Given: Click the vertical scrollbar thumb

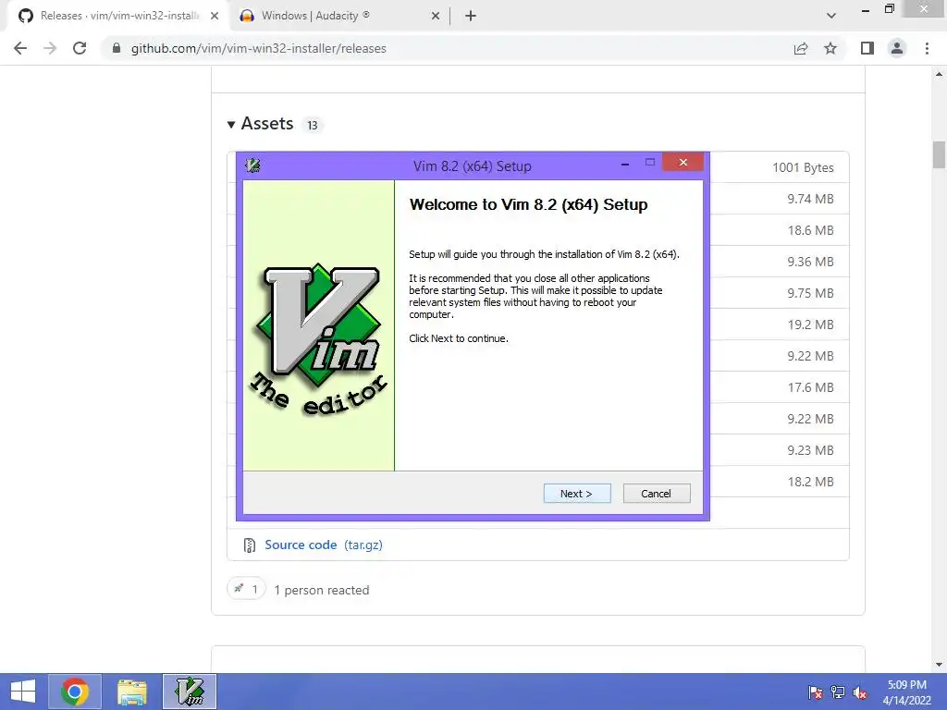Looking at the screenshot, I should [939, 154].
